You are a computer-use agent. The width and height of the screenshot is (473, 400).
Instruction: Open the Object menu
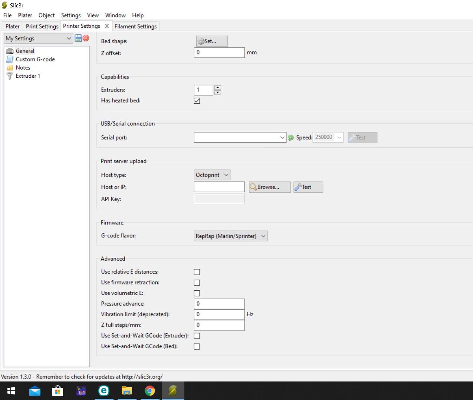(46, 15)
